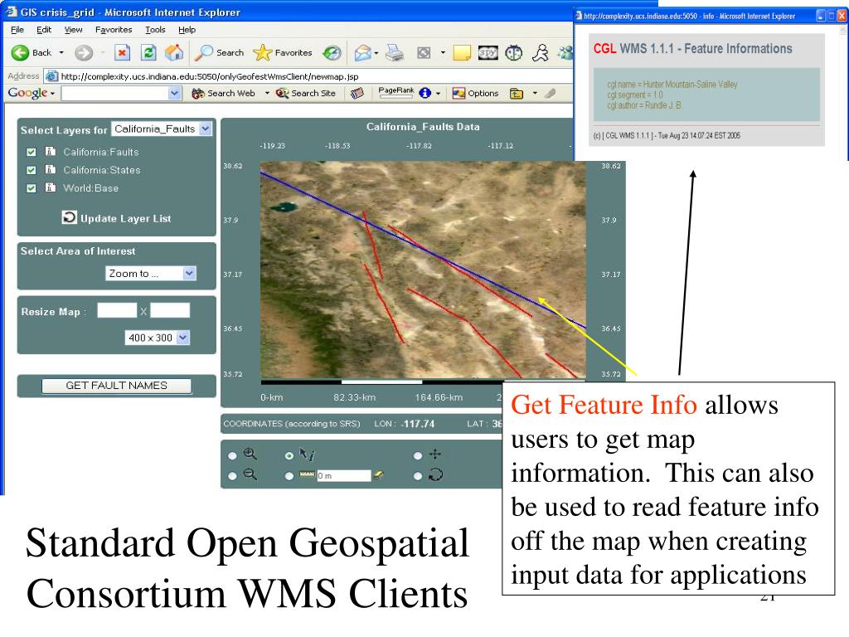Click the ruler measure tool icon
The image size is (849, 637).
(307, 475)
